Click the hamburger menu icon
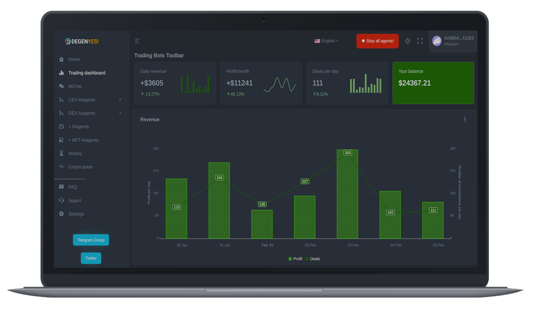The width and height of the screenshot is (540, 319). point(137,41)
